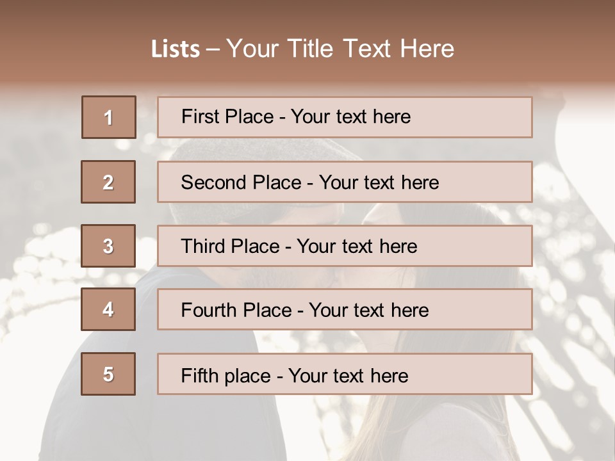Click 'Title Text Here' in the heading
The image size is (615, 461).
pyautogui.click(x=371, y=49)
